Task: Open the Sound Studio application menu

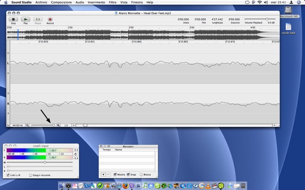Action: (x=21, y=2)
